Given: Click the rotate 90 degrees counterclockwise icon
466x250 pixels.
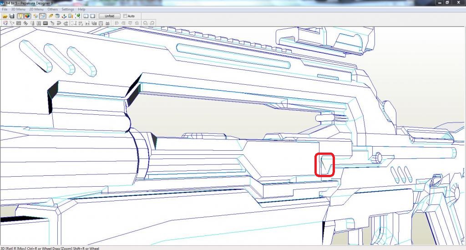Looking at the screenshot, I should 145,23.
